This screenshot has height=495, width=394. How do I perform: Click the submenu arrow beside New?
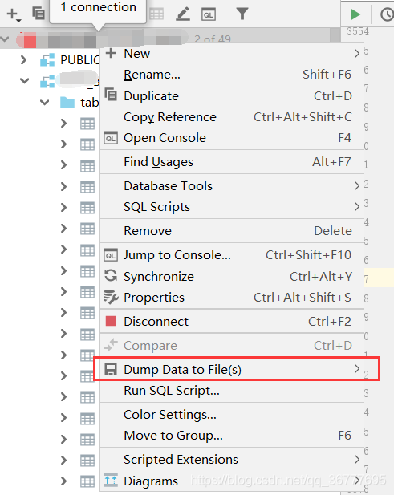357,54
